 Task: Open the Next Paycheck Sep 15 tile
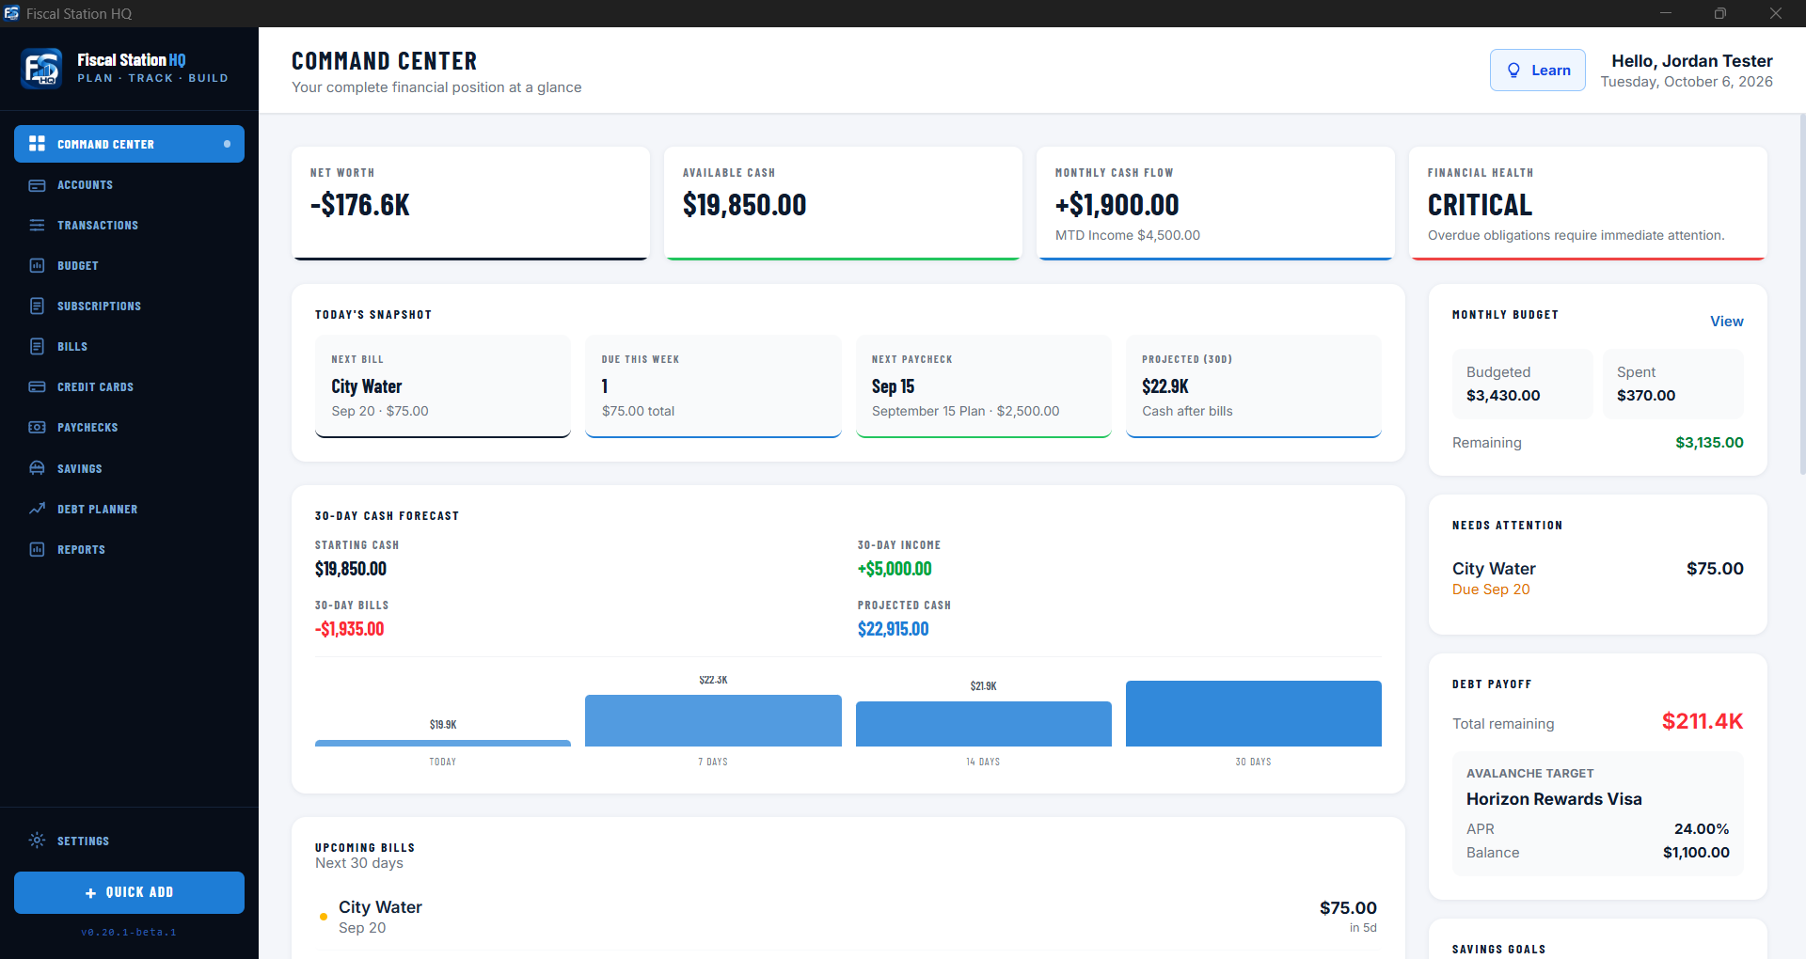pos(983,386)
